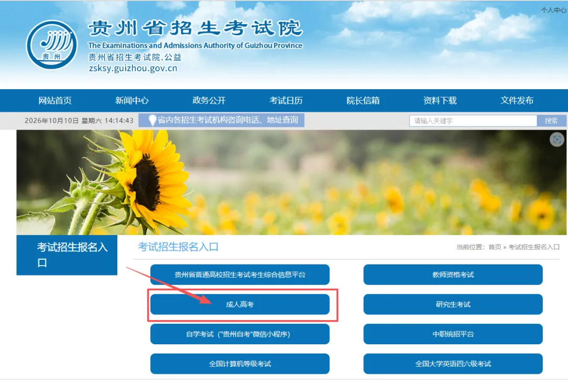This screenshot has width=568, height=380.
Task: Click 首页 in the breadcrumb
Action: pos(494,247)
